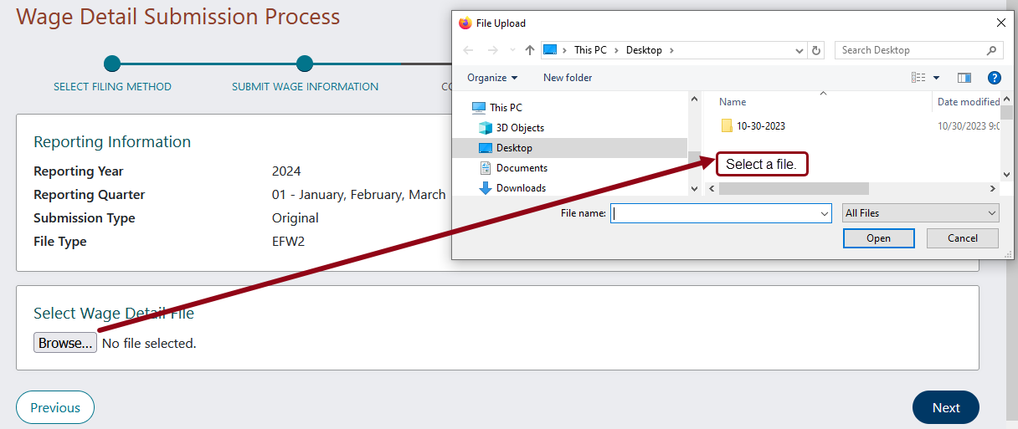Open the 10-30-2023 folder
The height and width of the screenshot is (429, 1018).
(760, 126)
